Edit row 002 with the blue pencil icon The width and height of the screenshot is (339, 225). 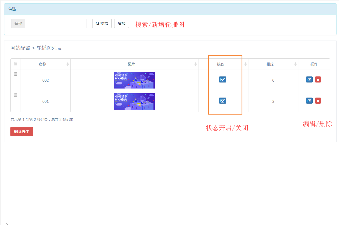point(309,79)
